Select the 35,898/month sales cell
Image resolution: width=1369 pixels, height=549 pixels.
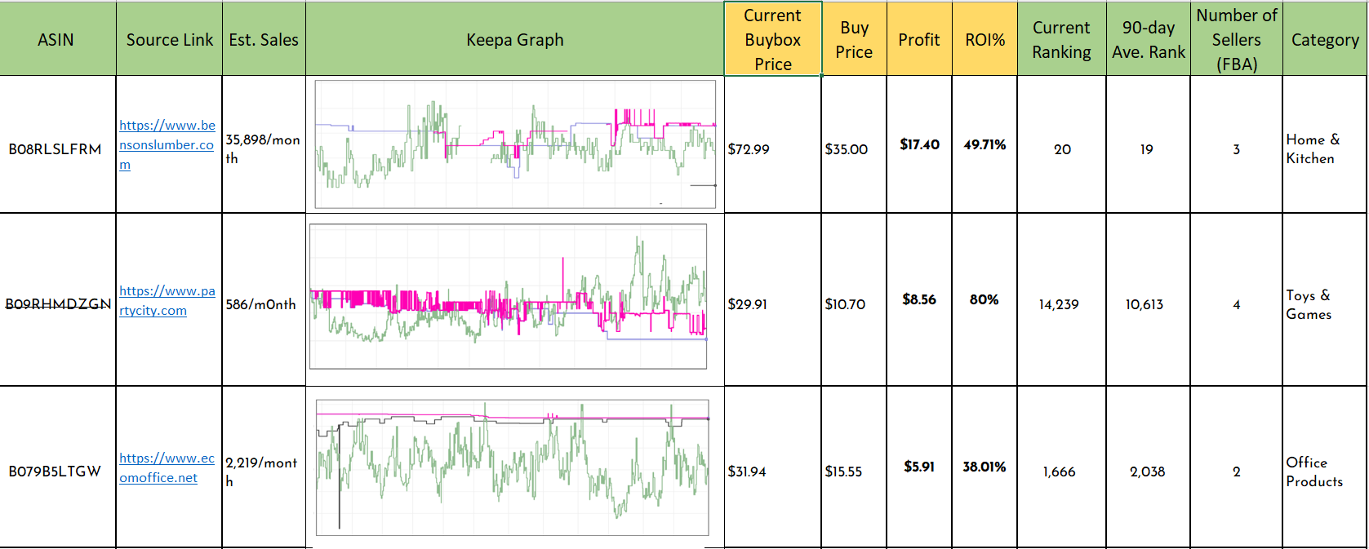[x=264, y=144]
